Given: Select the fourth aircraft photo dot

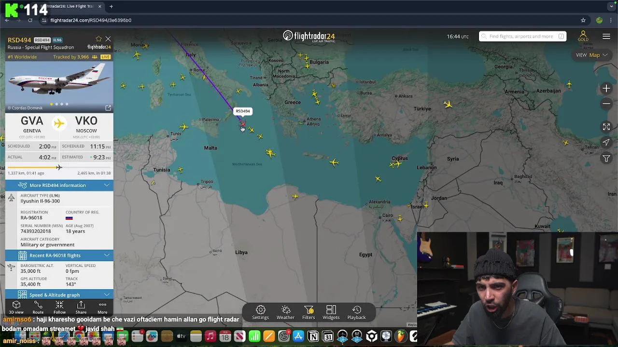Looking at the screenshot, I should [67, 104].
